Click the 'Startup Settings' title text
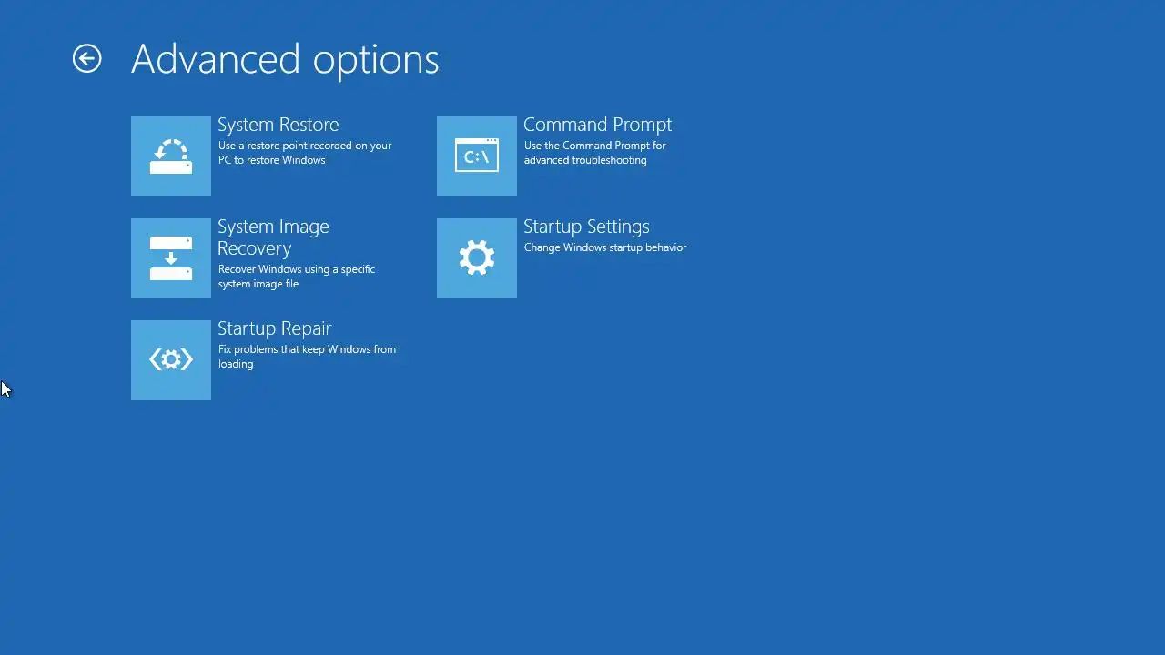Screen dimensions: 1165x655 coord(587,227)
